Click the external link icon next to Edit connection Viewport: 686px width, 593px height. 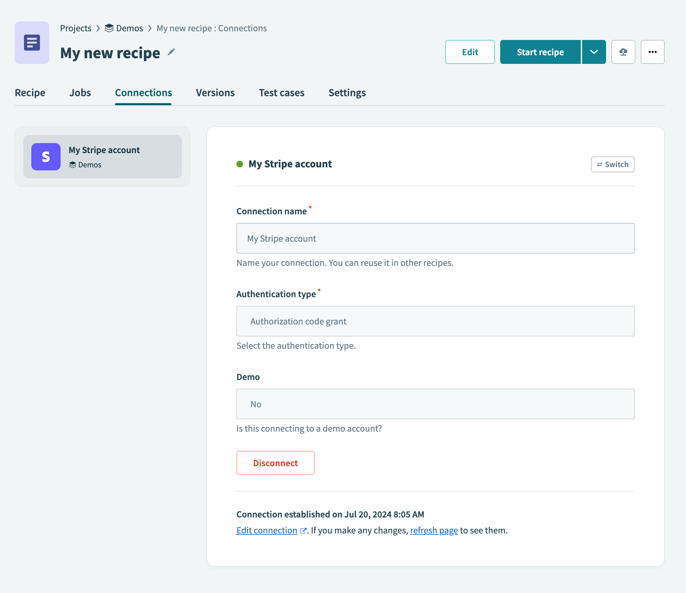coord(303,530)
